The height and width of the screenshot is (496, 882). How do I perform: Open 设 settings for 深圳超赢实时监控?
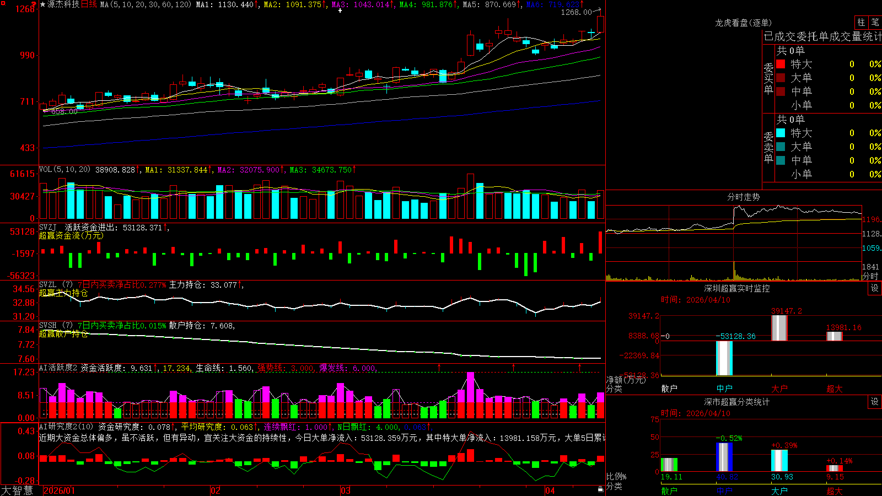[x=875, y=288]
